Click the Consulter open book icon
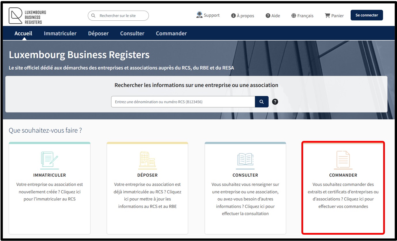The height and width of the screenshot is (241, 397). click(x=245, y=160)
